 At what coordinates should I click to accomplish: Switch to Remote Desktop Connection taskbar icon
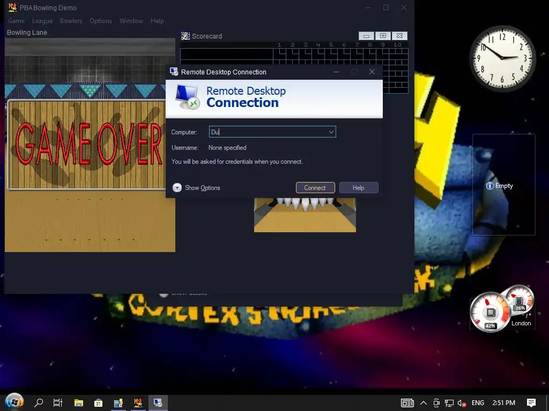coord(158,402)
